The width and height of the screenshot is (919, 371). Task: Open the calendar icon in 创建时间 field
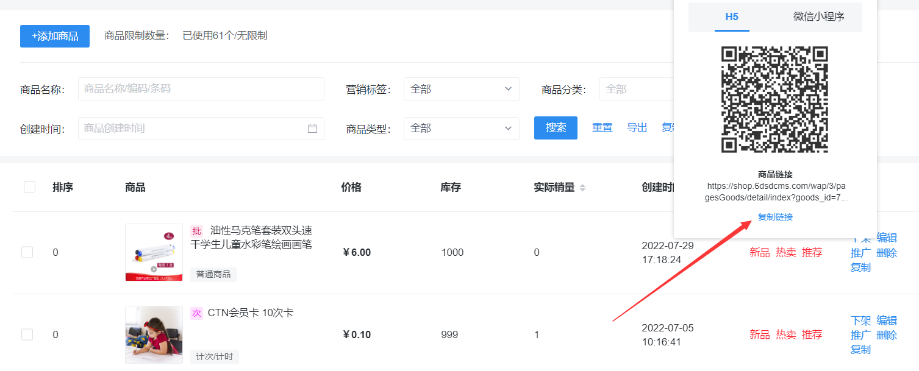(312, 129)
